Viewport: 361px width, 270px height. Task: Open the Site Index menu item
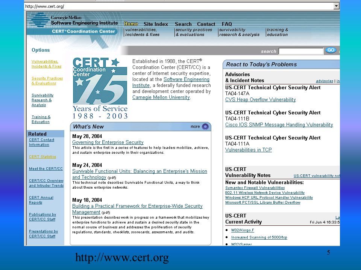[x=156, y=24]
